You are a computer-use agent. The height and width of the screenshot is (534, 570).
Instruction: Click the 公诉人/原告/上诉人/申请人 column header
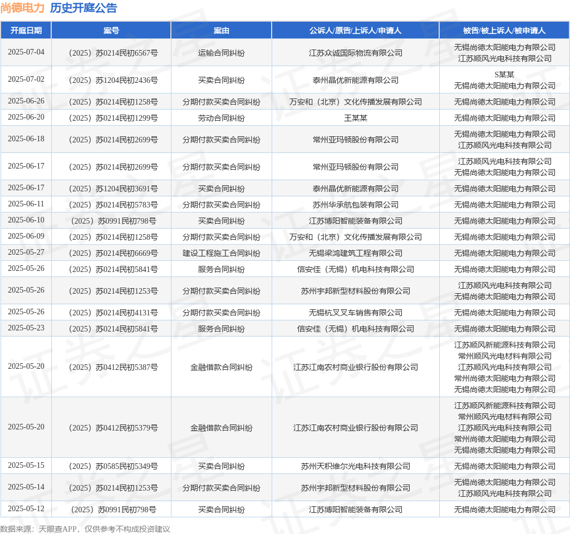pos(356,31)
